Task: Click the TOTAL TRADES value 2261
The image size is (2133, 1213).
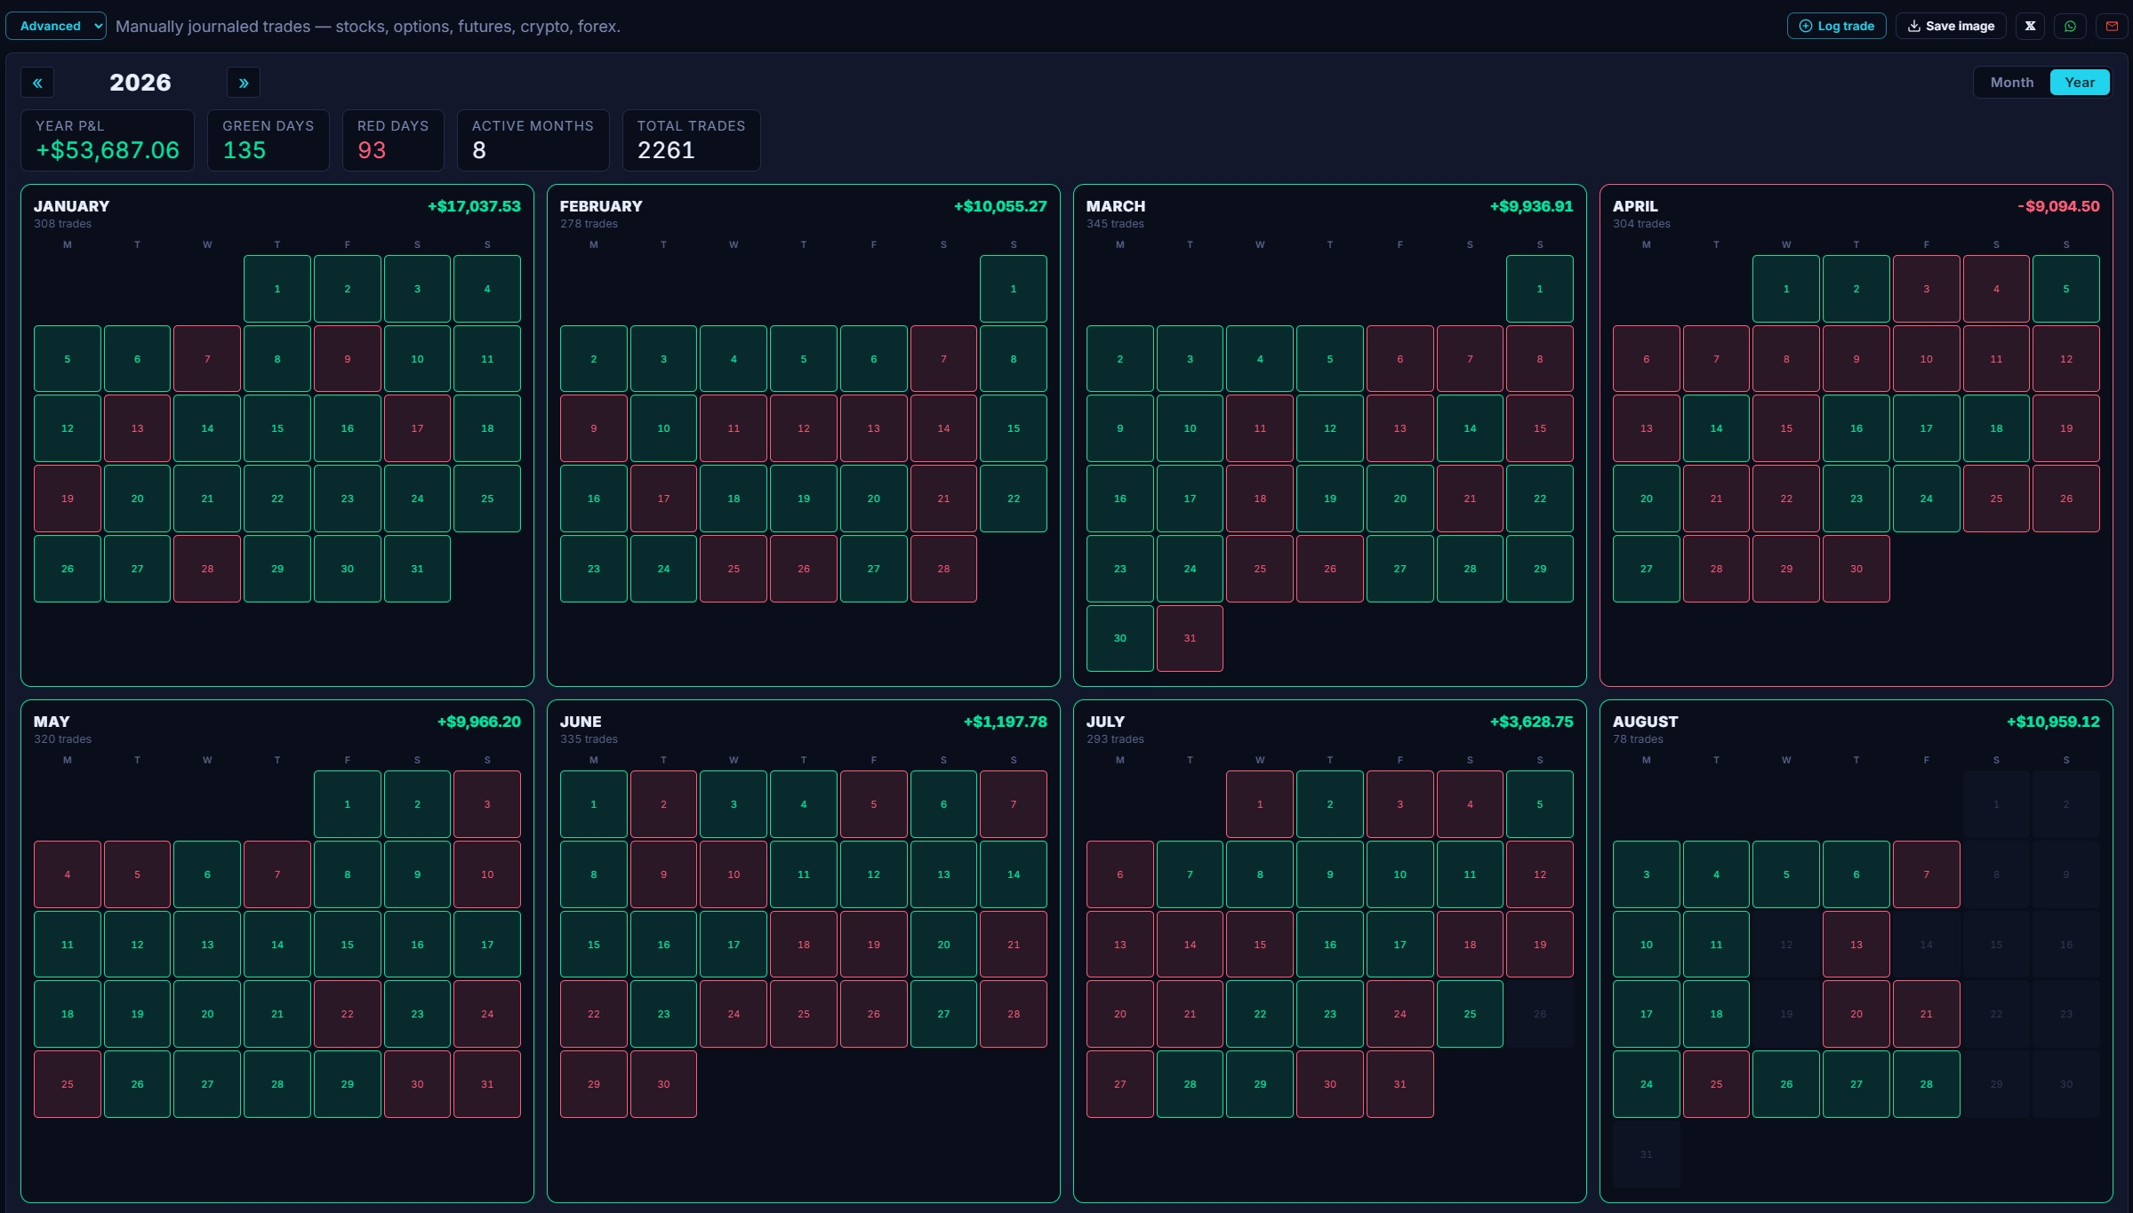Action: click(666, 150)
